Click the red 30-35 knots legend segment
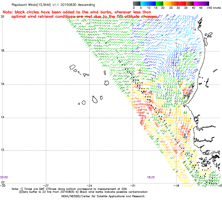The height and width of the screenshot is (201, 222). 182,4
